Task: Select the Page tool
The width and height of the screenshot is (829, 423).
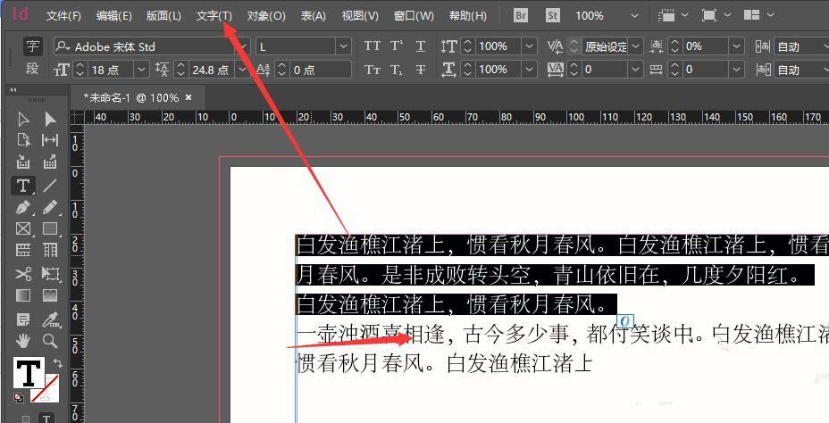Action: pos(23,140)
